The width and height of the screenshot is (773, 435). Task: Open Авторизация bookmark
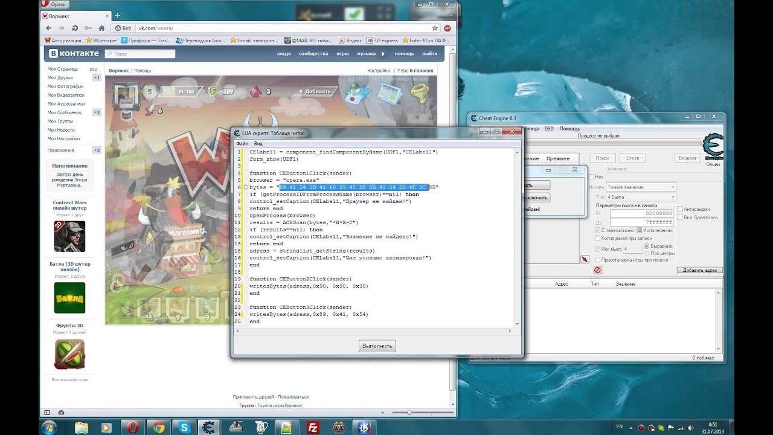tap(63, 40)
